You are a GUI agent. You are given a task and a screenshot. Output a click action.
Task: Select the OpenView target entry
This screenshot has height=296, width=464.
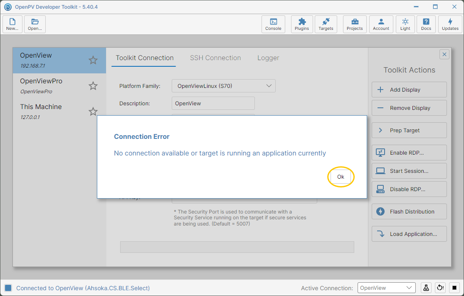click(59, 60)
